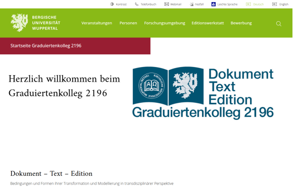The image size is (303, 189).
Task: Click the lion emblem in the Graduiertenkolleg logo
Action: tap(185, 86)
